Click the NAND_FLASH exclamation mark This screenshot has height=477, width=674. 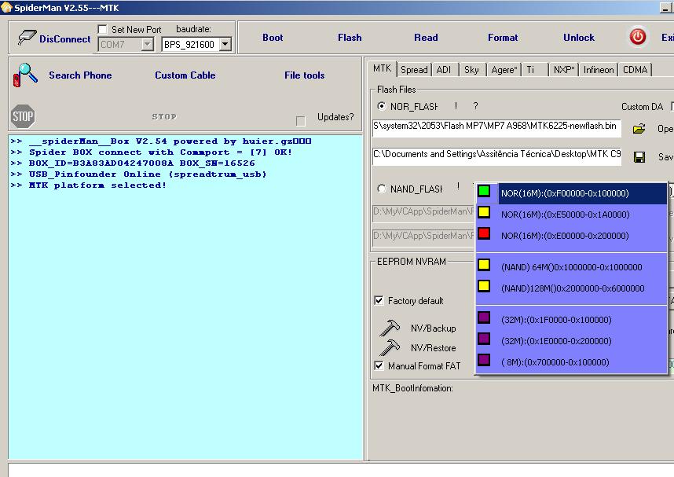tap(458, 186)
